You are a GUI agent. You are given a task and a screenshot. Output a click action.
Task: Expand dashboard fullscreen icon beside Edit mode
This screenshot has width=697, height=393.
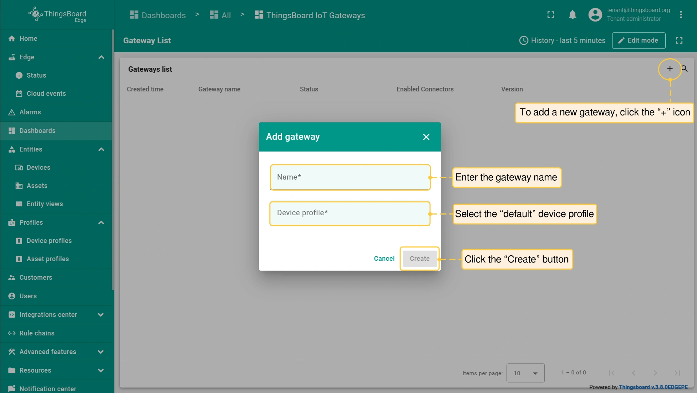(679, 40)
